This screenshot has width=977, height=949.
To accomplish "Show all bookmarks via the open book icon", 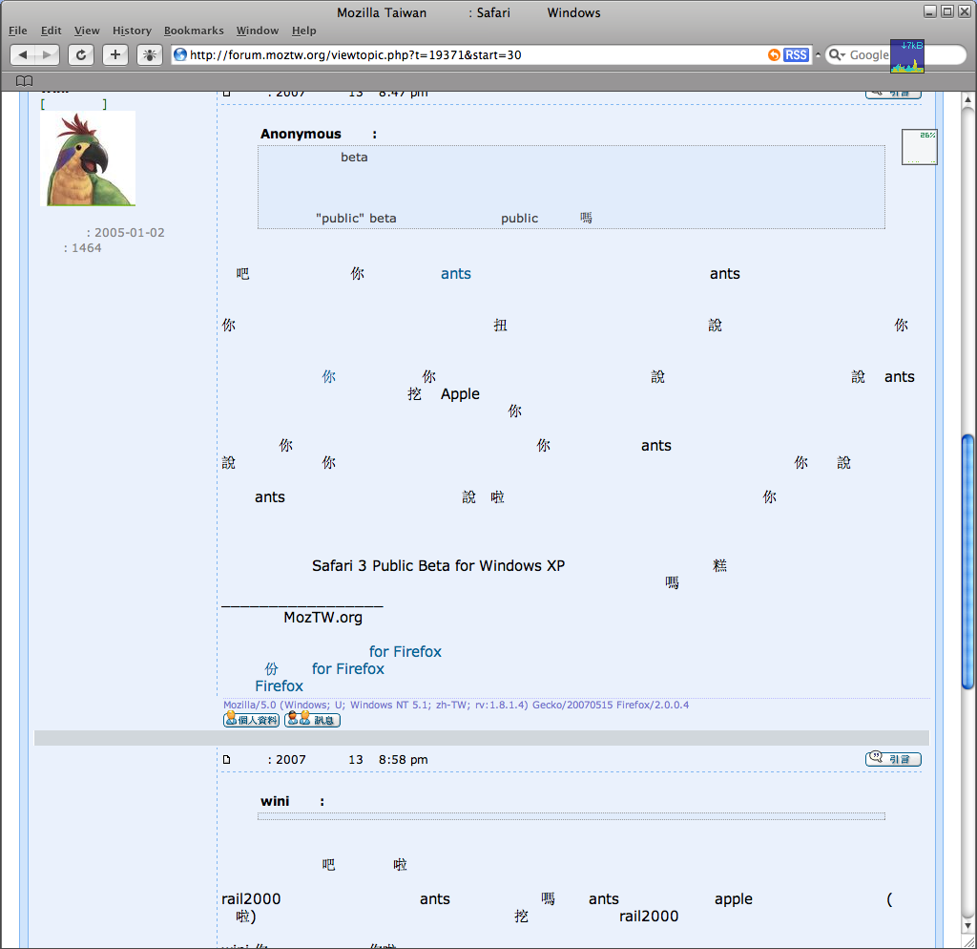I will point(24,81).
